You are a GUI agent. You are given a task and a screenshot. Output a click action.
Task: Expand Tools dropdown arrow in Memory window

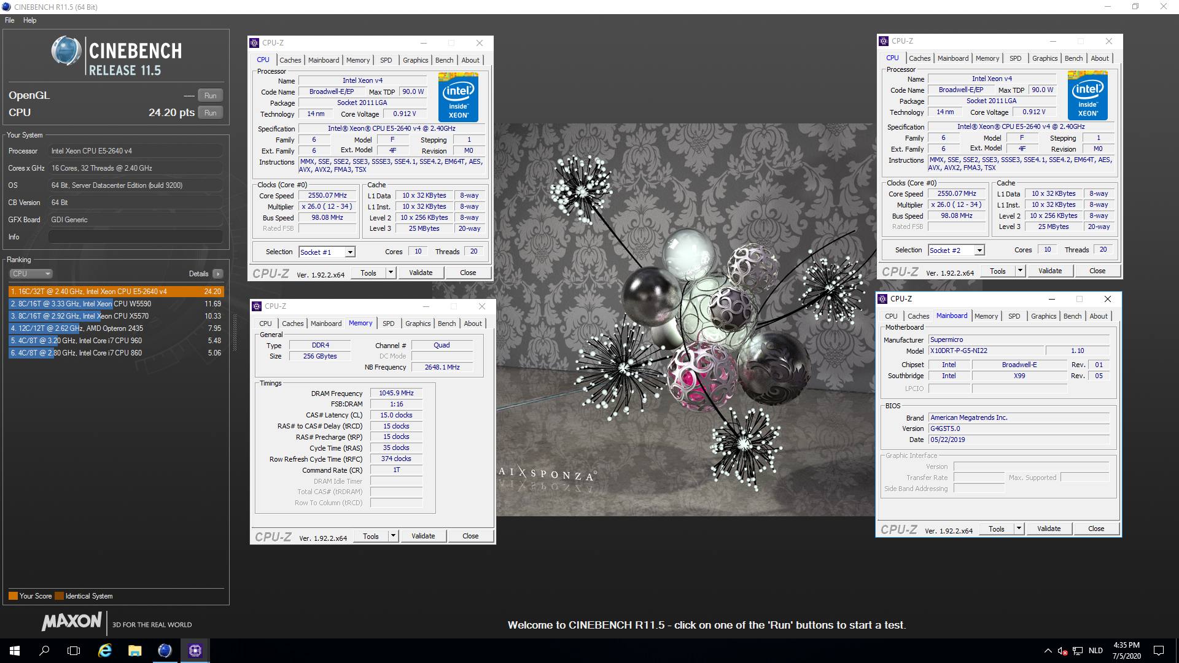click(393, 537)
